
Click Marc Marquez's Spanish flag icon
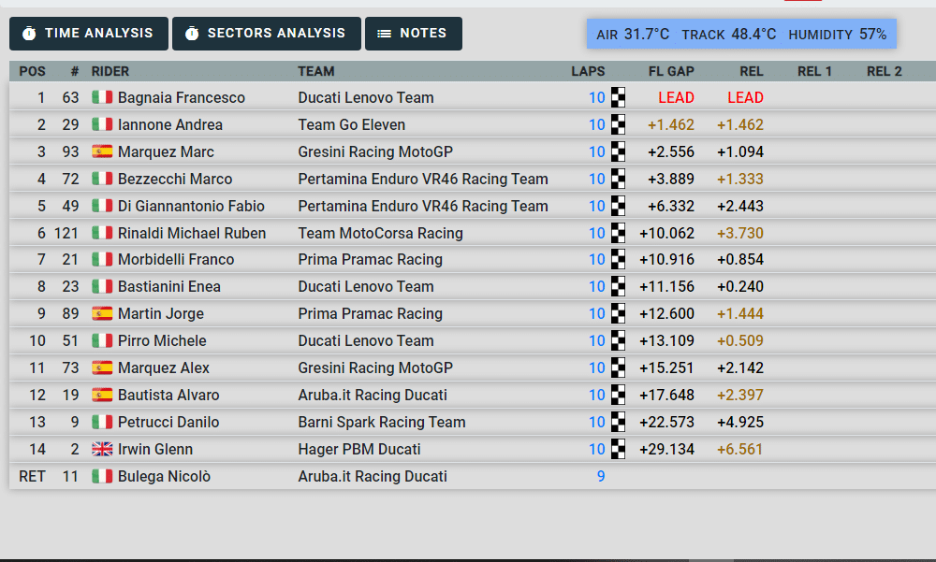point(102,151)
